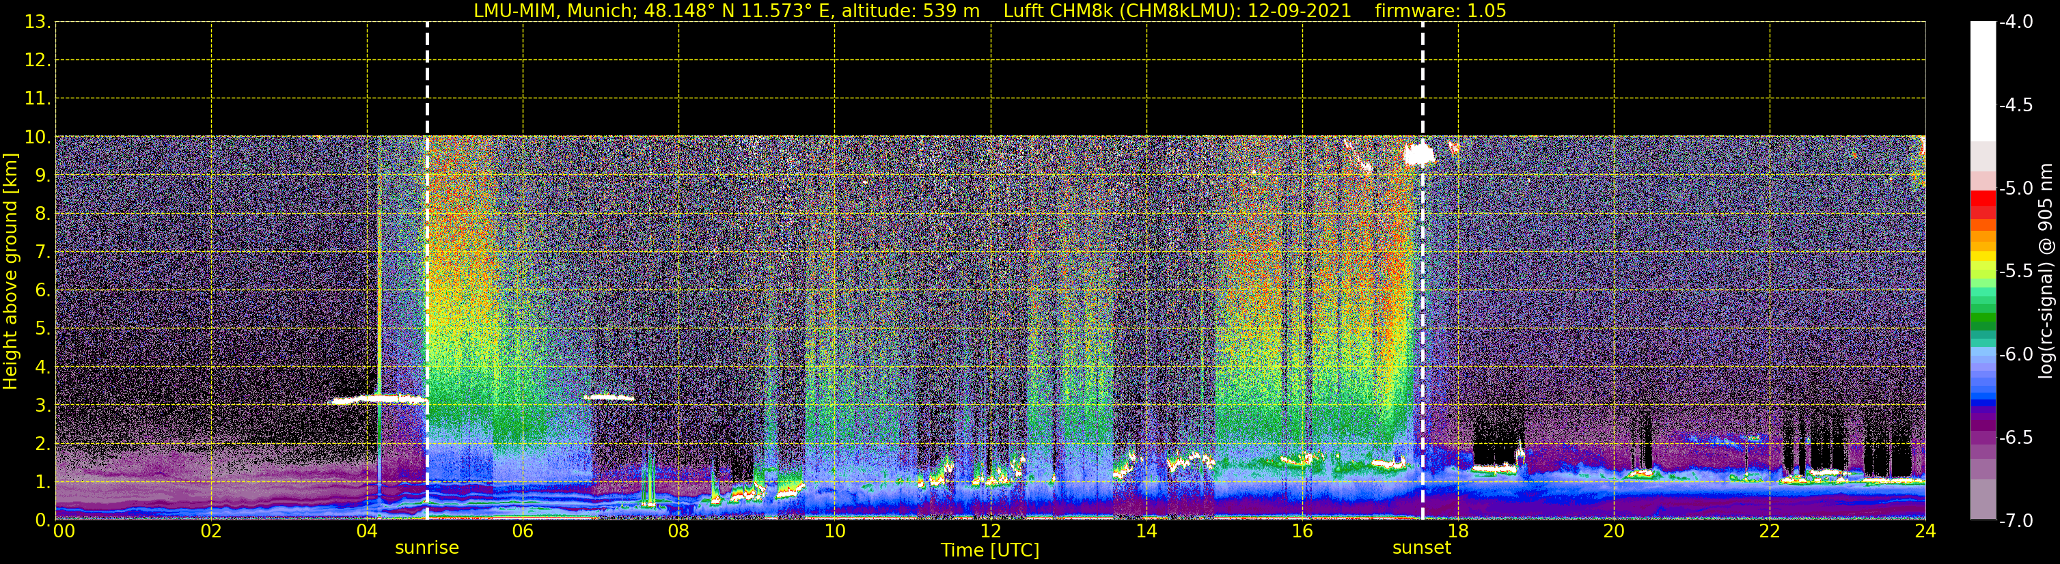Click the x-axis tick label '06'
Viewport: 2060px width, 564px height.
522,531
